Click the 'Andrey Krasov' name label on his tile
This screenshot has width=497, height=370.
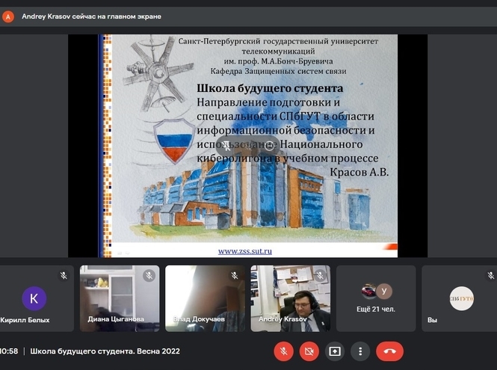283,319
